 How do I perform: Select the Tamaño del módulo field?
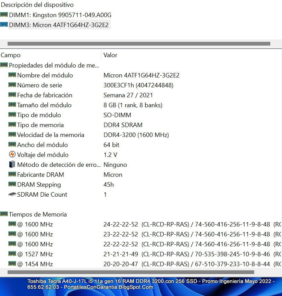click(44, 105)
